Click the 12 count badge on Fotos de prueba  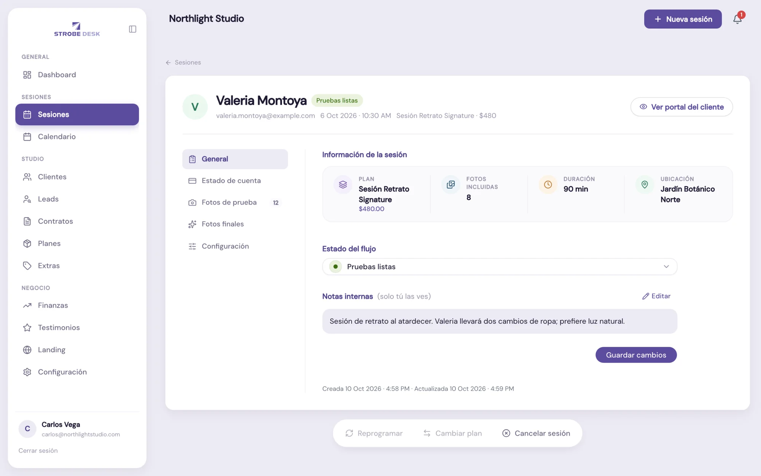(x=276, y=203)
